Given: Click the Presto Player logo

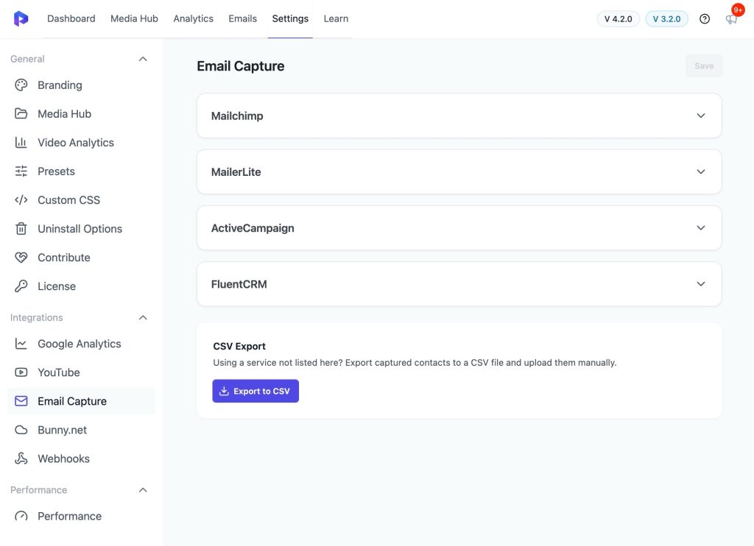Looking at the screenshot, I should click(21, 18).
